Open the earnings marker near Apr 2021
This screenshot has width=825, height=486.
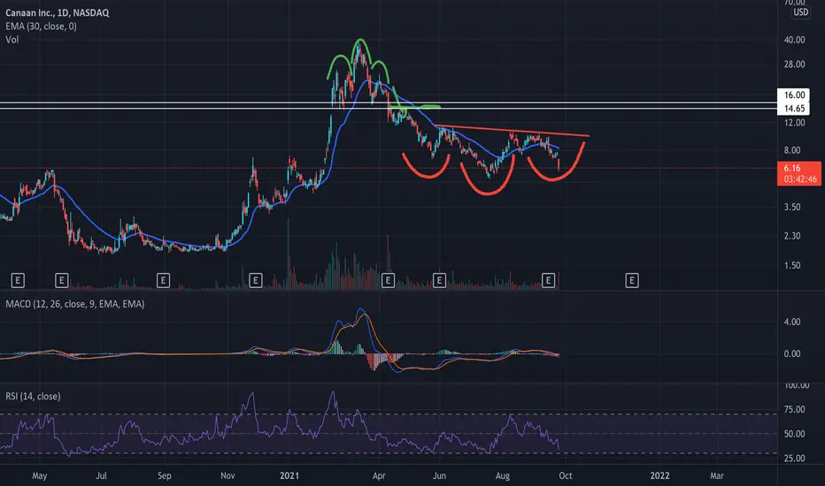point(388,281)
